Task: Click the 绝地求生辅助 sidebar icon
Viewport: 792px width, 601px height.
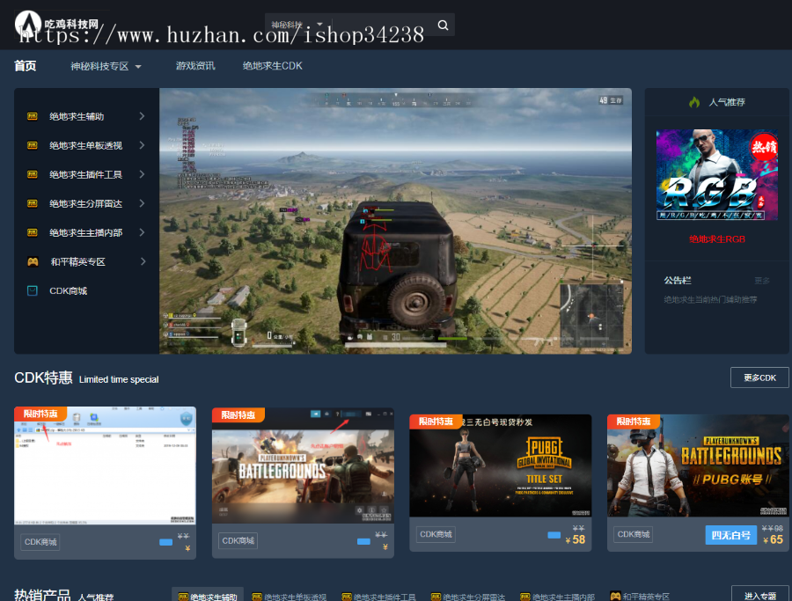Action: 32,116
